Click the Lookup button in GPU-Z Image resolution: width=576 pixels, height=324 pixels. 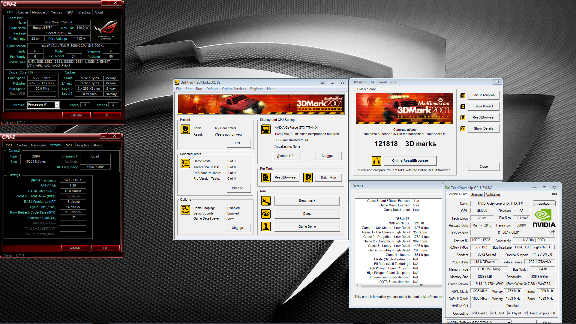tap(544, 203)
